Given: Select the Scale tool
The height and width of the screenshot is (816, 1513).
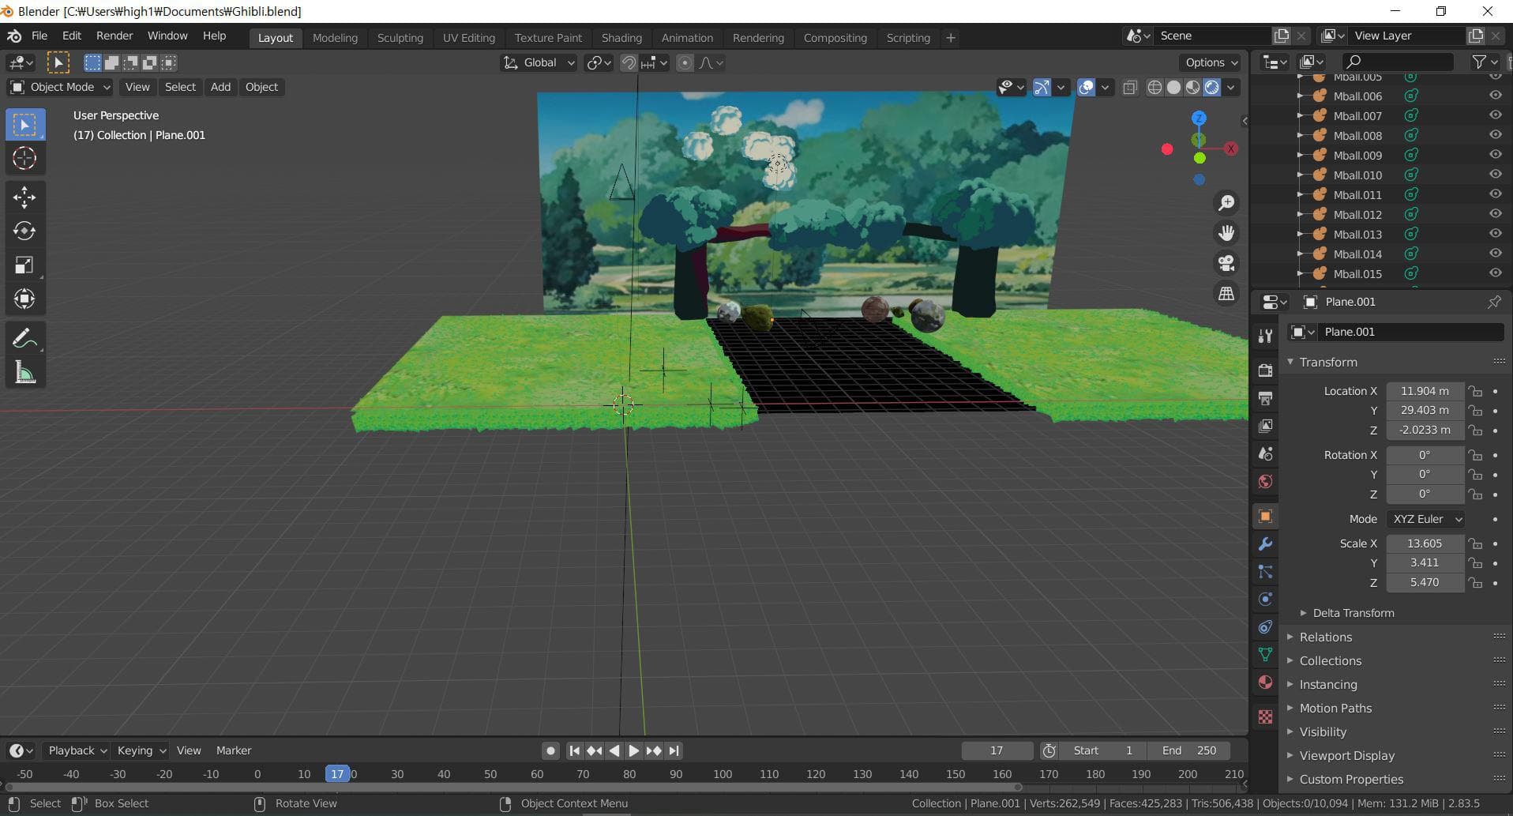Looking at the screenshot, I should tap(24, 265).
